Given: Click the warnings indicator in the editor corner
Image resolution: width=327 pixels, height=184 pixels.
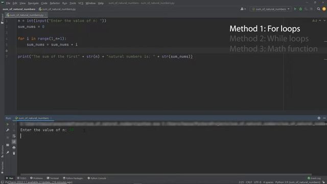Looking at the screenshot, I should tap(315, 20).
